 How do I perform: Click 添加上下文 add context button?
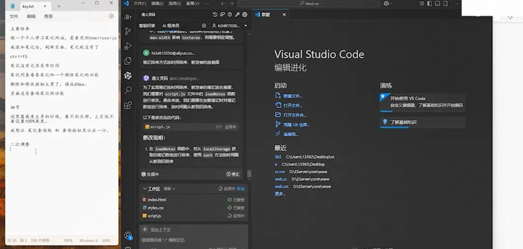point(157,230)
